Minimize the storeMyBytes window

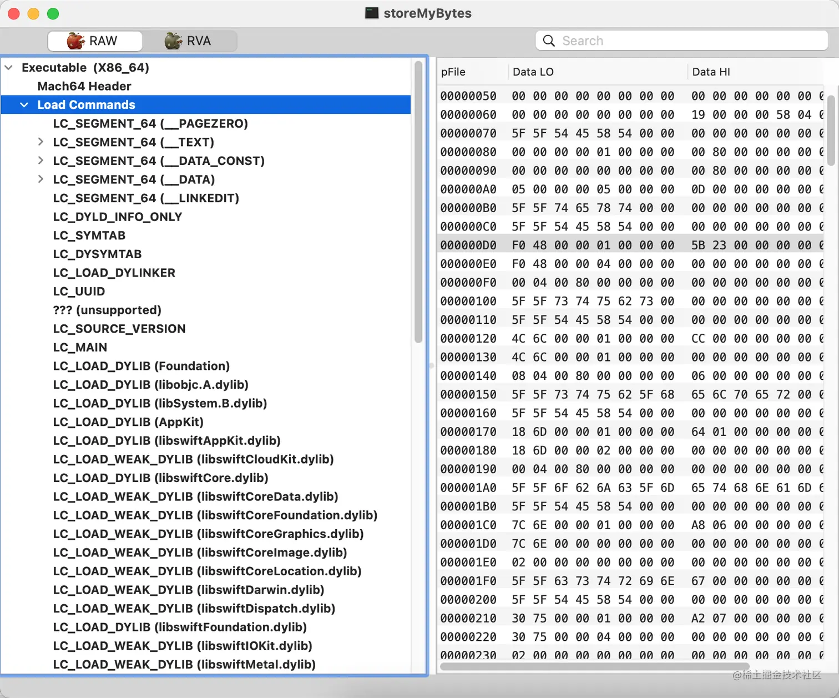tap(33, 14)
